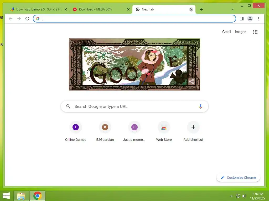Close the New Tab tab
This screenshot has height=201, width=269.
click(x=191, y=9)
